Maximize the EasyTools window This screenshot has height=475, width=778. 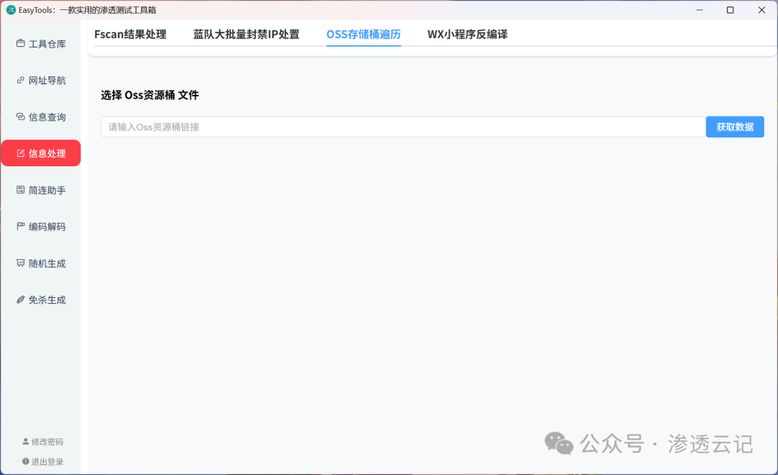tap(730, 10)
